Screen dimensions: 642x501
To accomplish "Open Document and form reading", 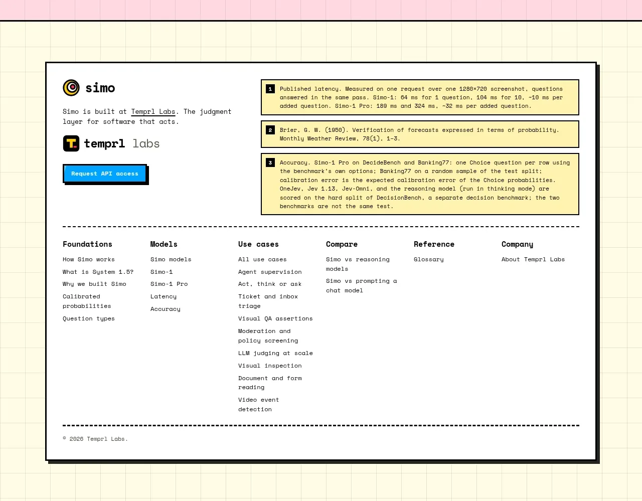I will [x=270, y=383].
